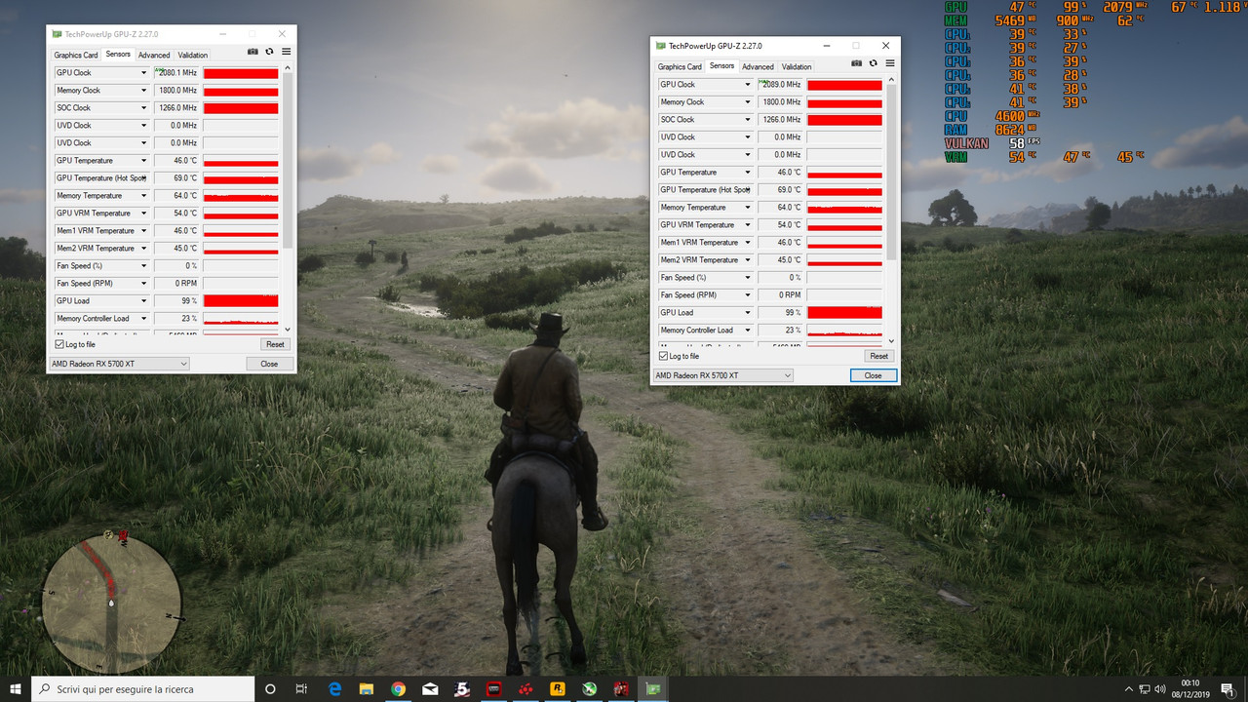This screenshot has width=1248, height=702.
Task: Click GPU-Z title bar icon in left window
Action: click(57, 34)
